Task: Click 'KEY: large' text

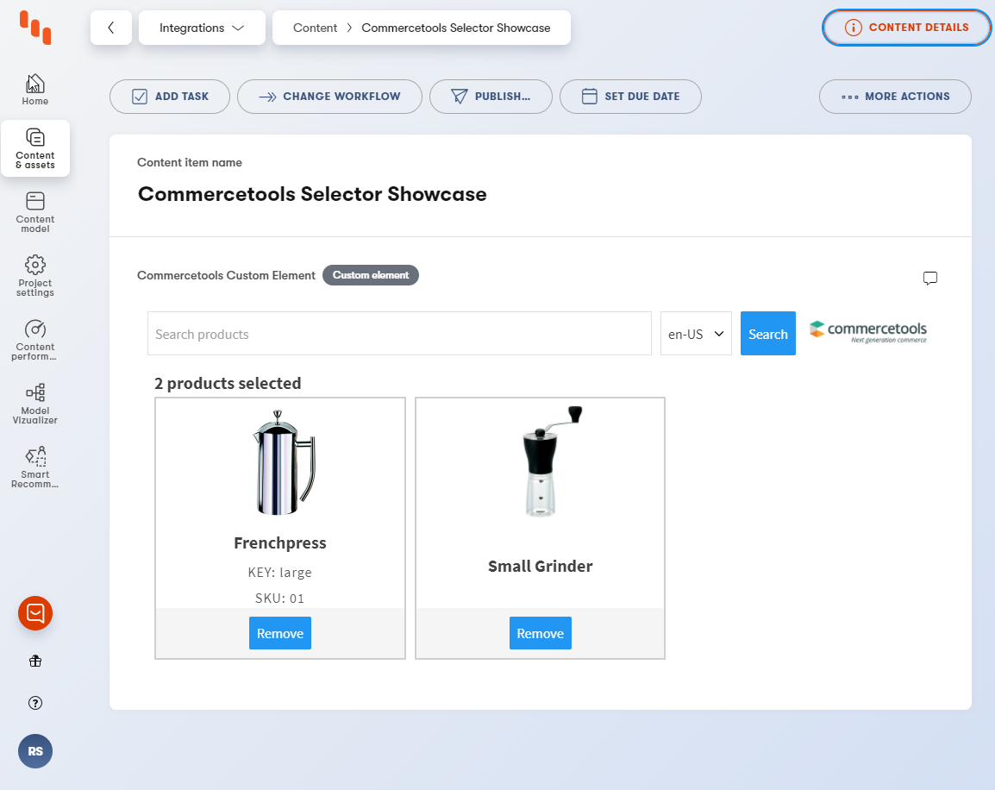Action: pos(280,573)
